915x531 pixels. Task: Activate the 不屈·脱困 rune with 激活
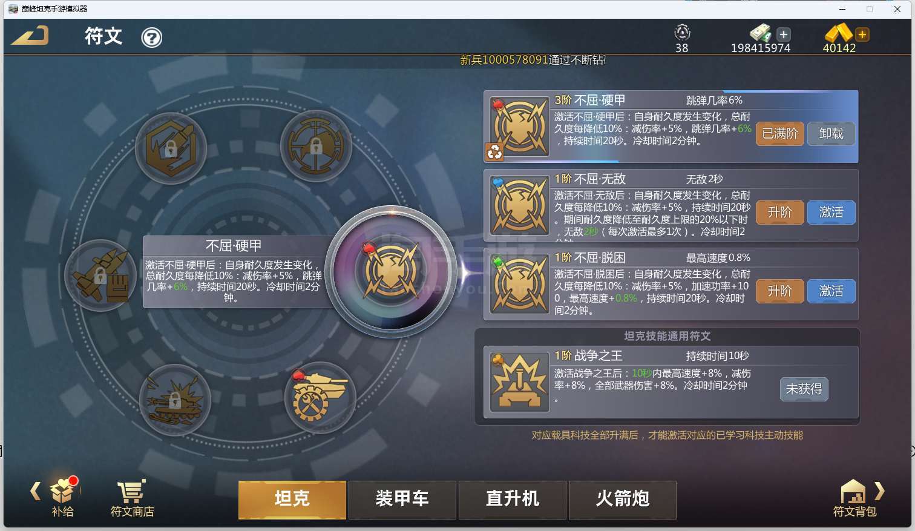831,291
